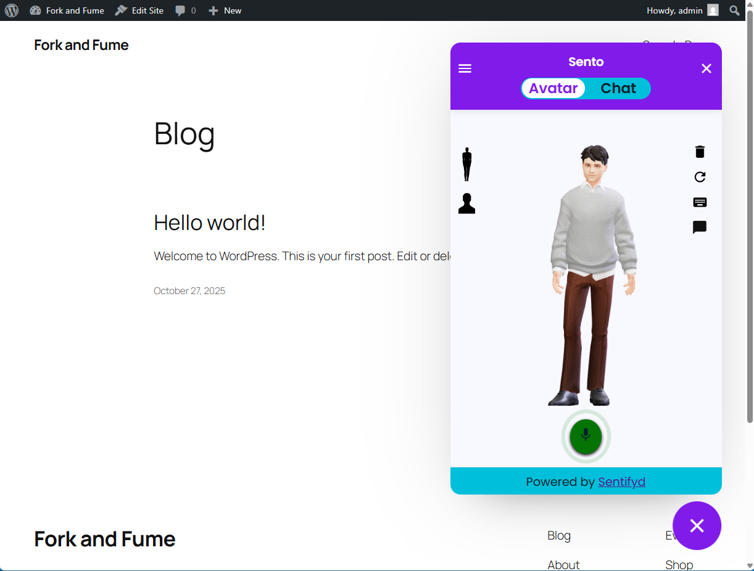
Task: Open the Howdy, admin account menu
Action: (x=675, y=10)
